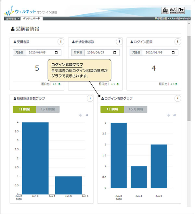
Task: Click the 受講者情報 section heading
Action: tap(25, 29)
